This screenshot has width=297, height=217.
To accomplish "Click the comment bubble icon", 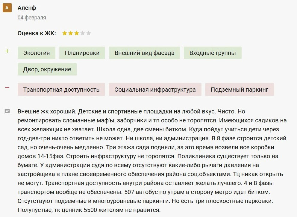I will (7, 111).
